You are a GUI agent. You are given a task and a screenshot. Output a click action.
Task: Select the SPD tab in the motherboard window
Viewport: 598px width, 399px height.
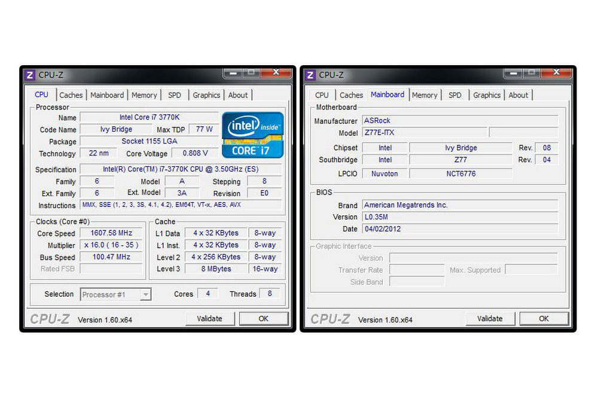tap(455, 95)
